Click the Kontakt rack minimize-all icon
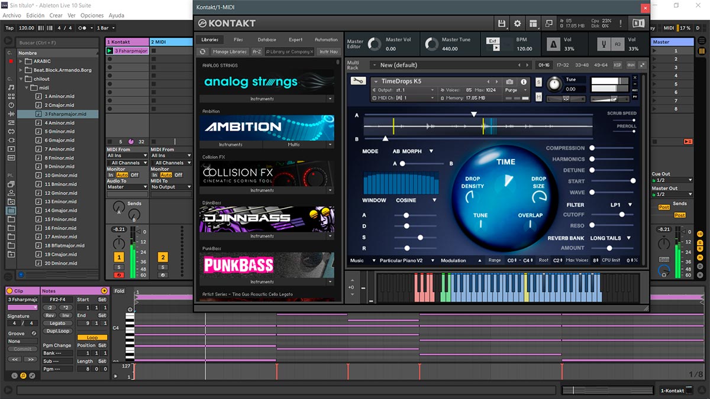 643,65
